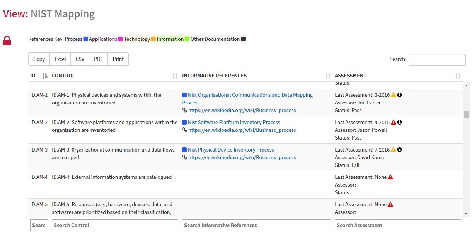Image resolution: width=474 pixels, height=234 pixels.
Task: Click inside the Search Assessment field
Action: (x=397, y=225)
